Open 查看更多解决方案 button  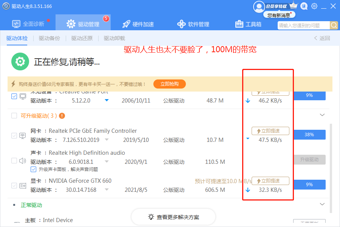pyautogui.click(x=173, y=217)
